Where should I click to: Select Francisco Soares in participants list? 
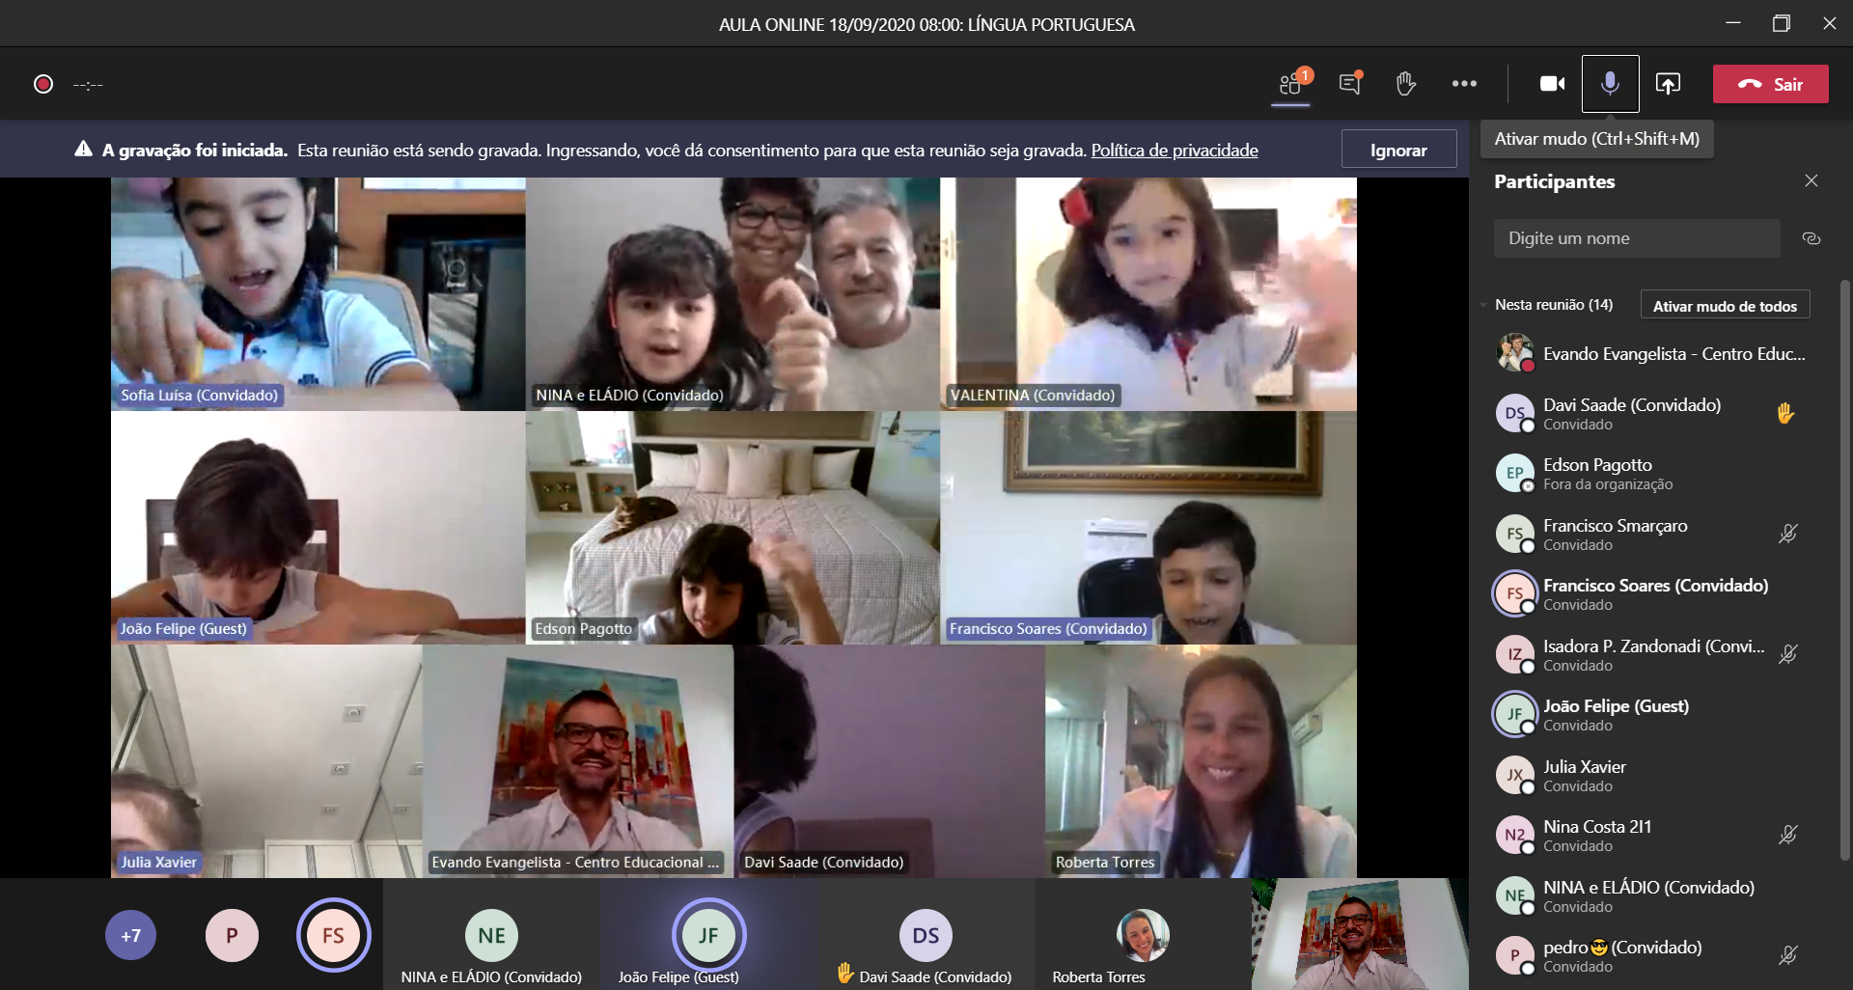click(1650, 594)
